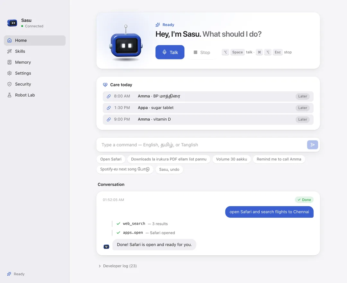Image resolution: width=347 pixels, height=283 pixels.
Task: Expand the Developer log (23) section
Action: (x=118, y=266)
